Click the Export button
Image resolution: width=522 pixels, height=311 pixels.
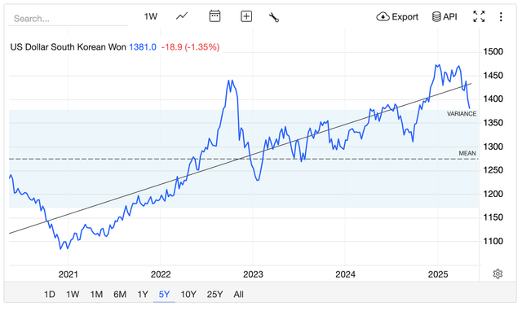tap(397, 16)
